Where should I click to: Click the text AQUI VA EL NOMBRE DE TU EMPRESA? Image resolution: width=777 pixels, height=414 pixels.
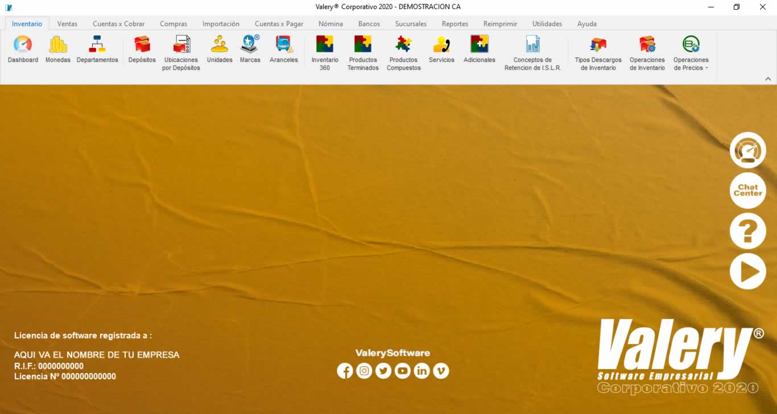click(x=97, y=355)
